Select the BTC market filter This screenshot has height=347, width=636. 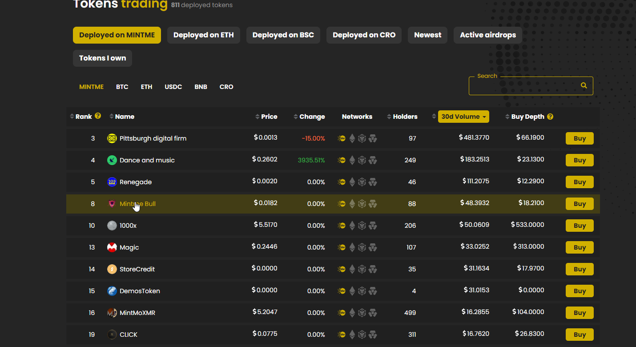(x=122, y=87)
